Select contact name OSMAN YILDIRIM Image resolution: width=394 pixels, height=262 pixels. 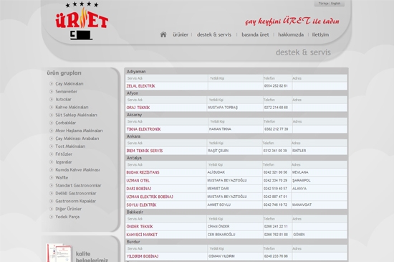coord(221,256)
